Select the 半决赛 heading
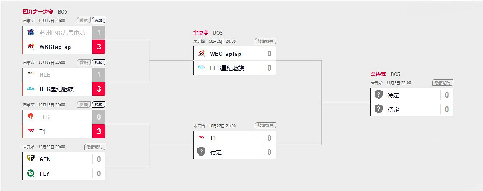Screen dimensions: 483x191 (201, 33)
